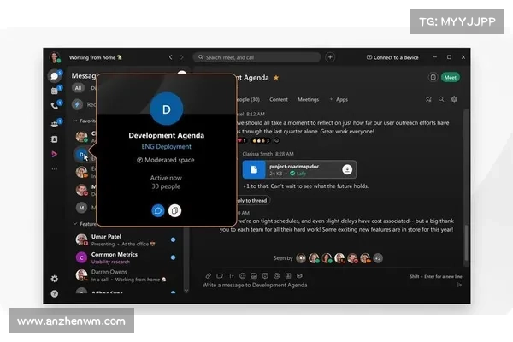Screen dimensions: 513x342
Task: Click the fire emoji reaction with count 3
Action: pyautogui.click(x=261, y=140)
